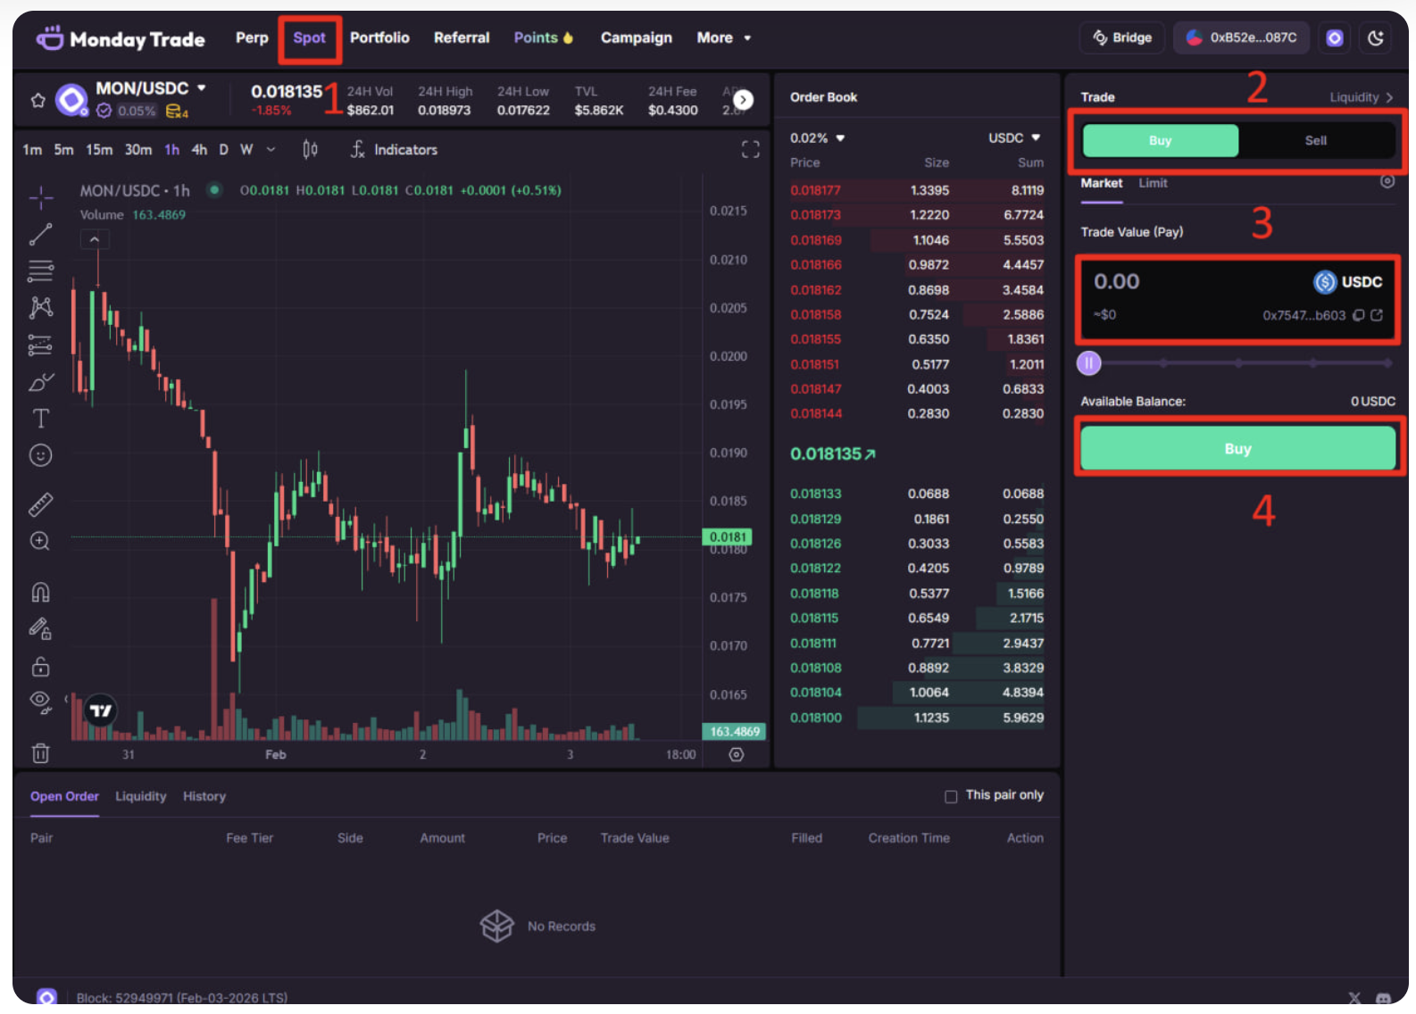Select the zoom in tool
This screenshot has width=1416, height=1014.
coord(40,541)
